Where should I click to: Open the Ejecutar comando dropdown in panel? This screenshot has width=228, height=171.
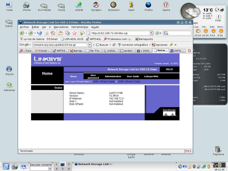[50, 168]
